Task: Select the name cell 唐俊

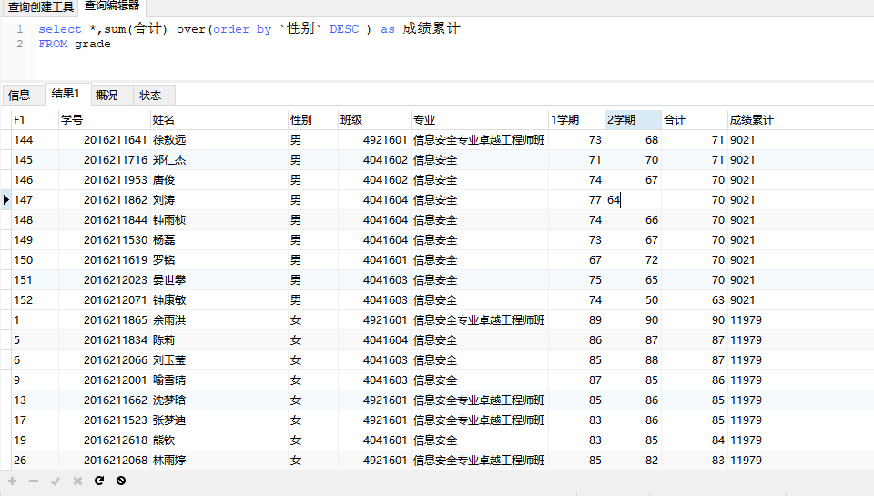Action: tap(219, 180)
